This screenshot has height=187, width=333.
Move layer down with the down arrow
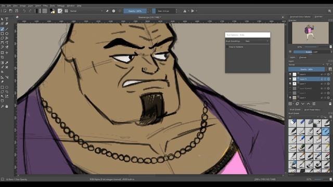(x=303, y=104)
